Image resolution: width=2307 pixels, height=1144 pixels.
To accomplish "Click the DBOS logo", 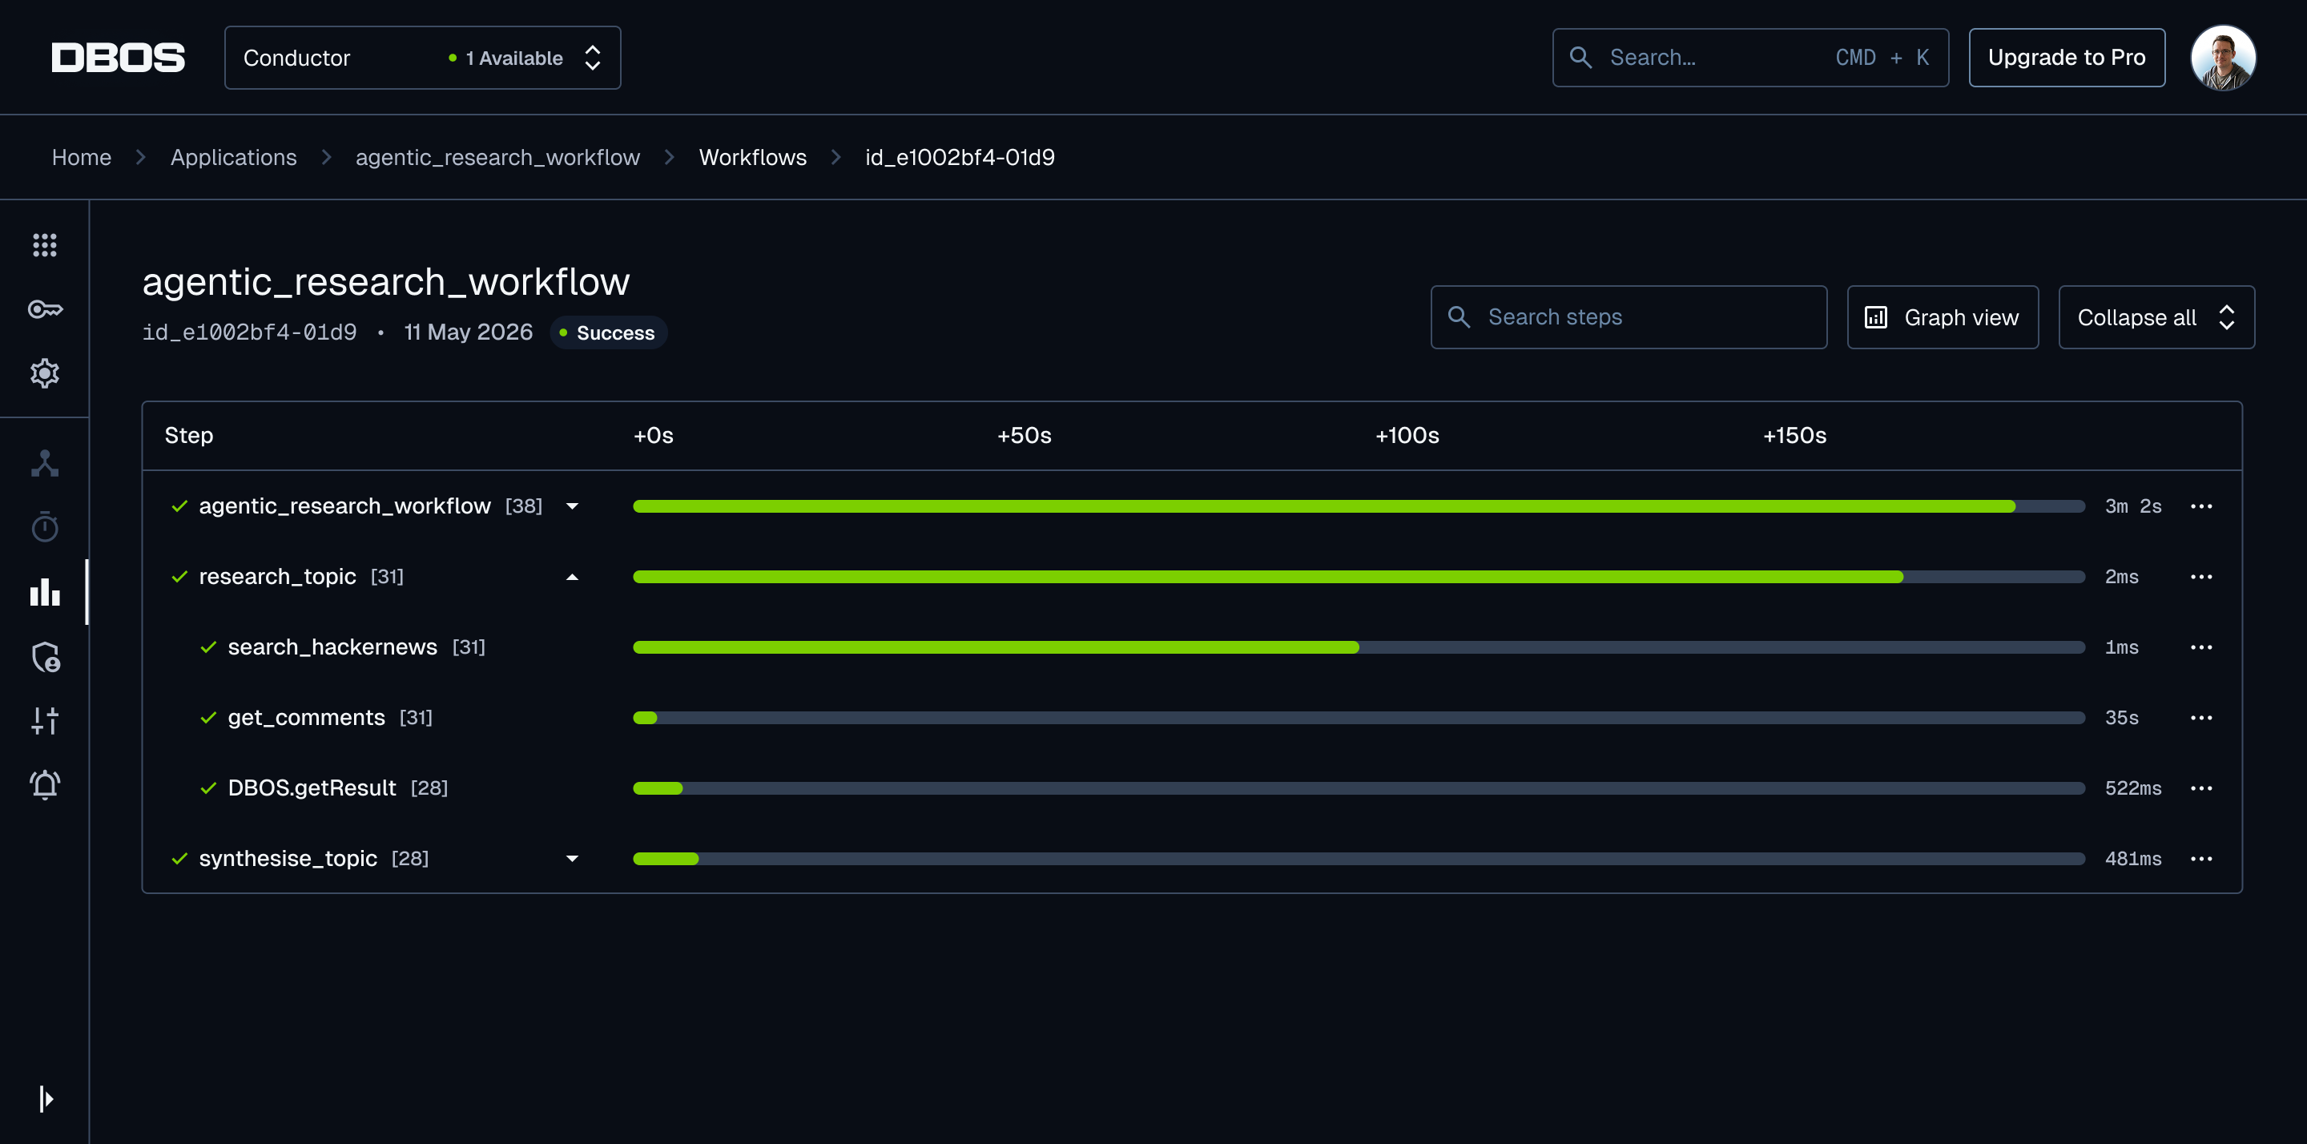I will point(119,58).
